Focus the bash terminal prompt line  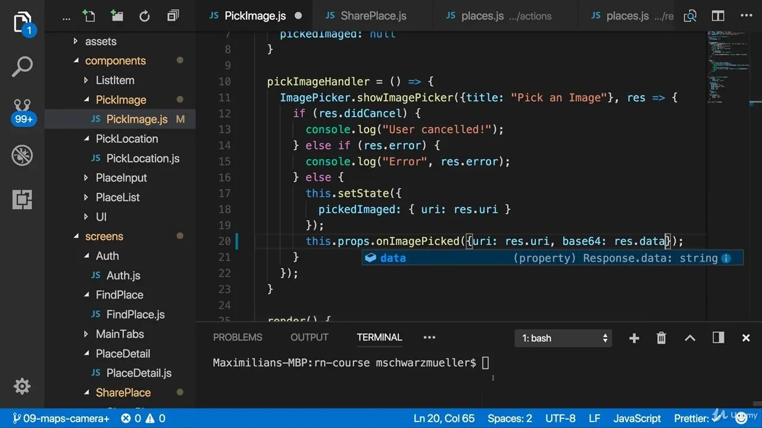(x=351, y=363)
